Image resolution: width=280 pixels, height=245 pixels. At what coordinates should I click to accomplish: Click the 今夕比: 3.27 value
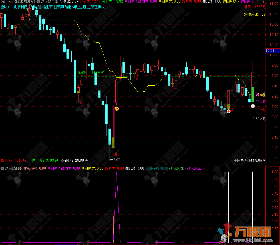69,2
